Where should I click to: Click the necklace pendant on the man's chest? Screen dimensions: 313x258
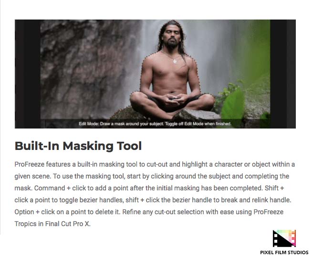pyautogui.click(x=175, y=61)
